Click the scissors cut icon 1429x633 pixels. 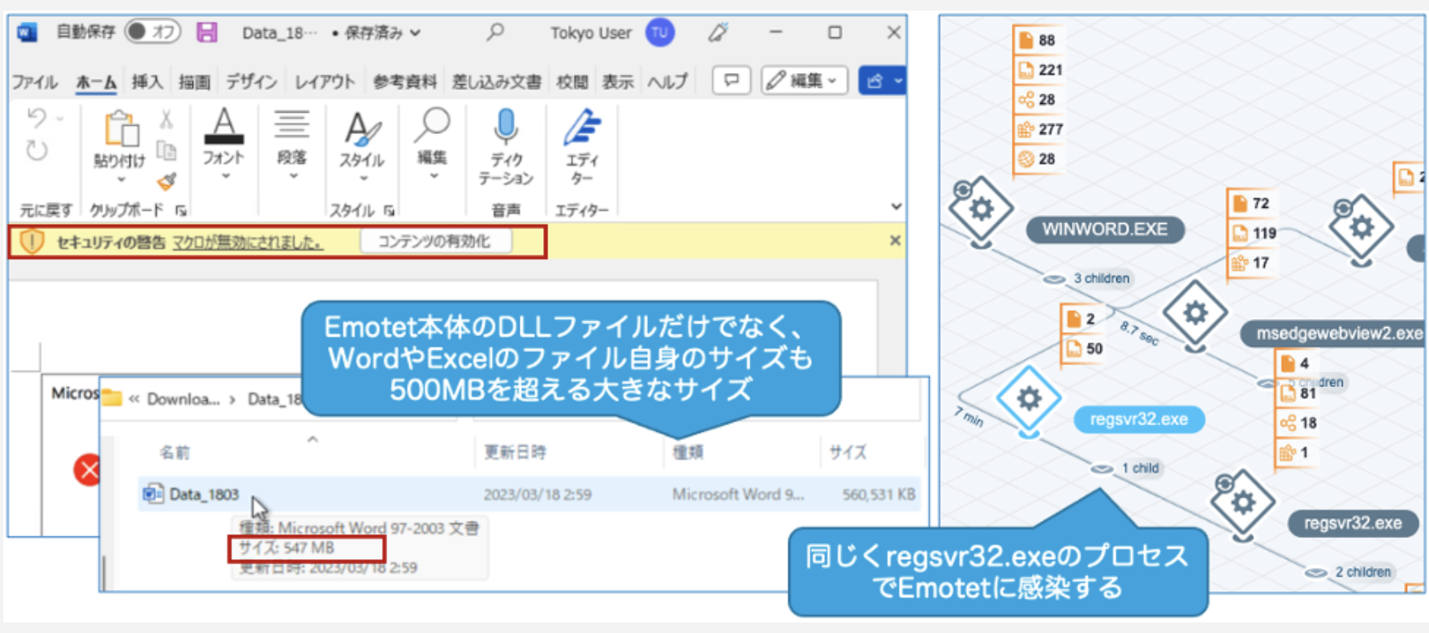click(166, 120)
